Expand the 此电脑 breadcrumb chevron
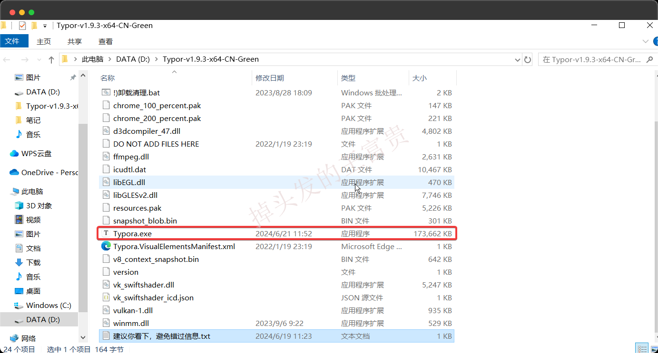This screenshot has width=658, height=353. (x=109, y=60)
